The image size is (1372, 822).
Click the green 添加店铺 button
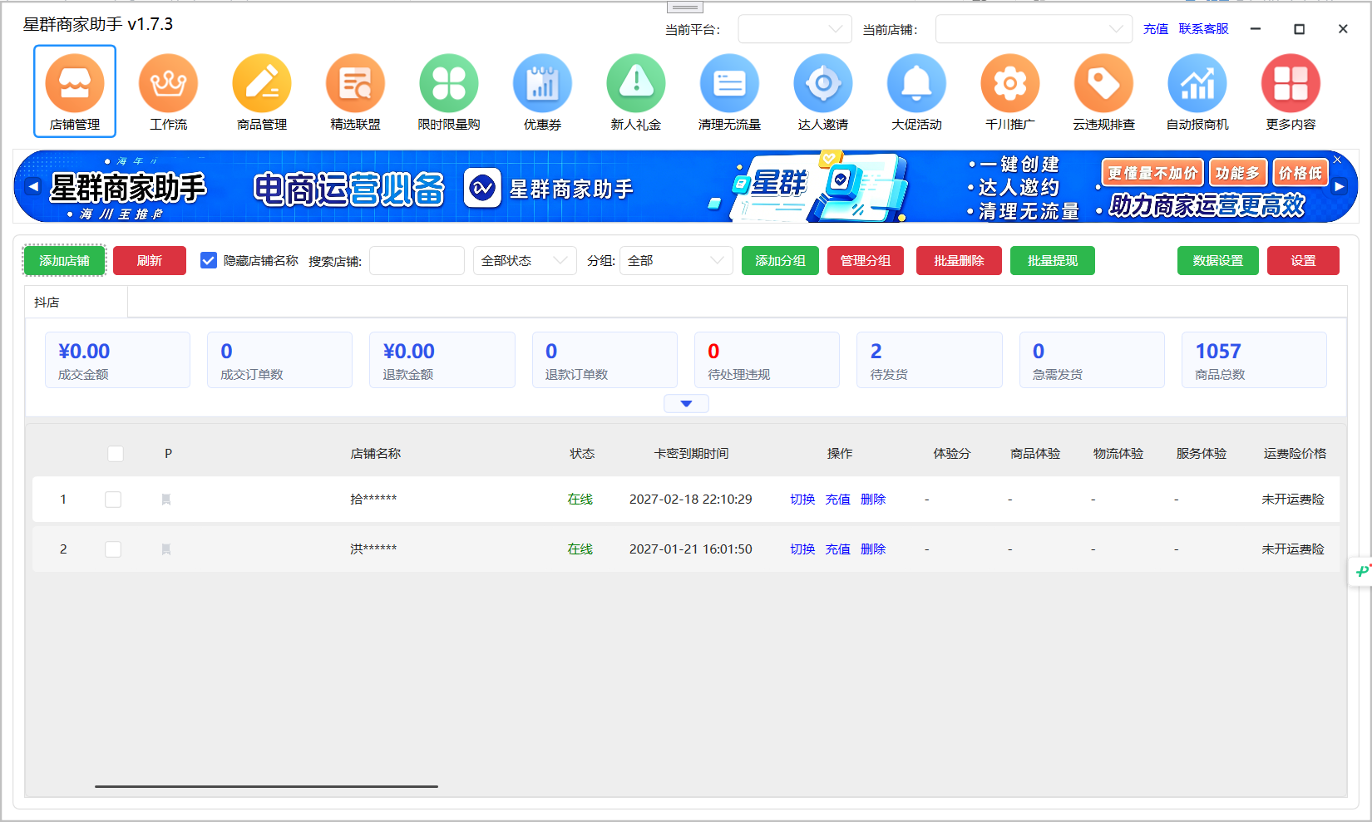pyautogui.click(x=64, y=261)
